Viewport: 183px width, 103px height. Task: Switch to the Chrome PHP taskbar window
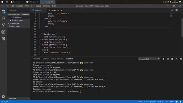point(32,2)
